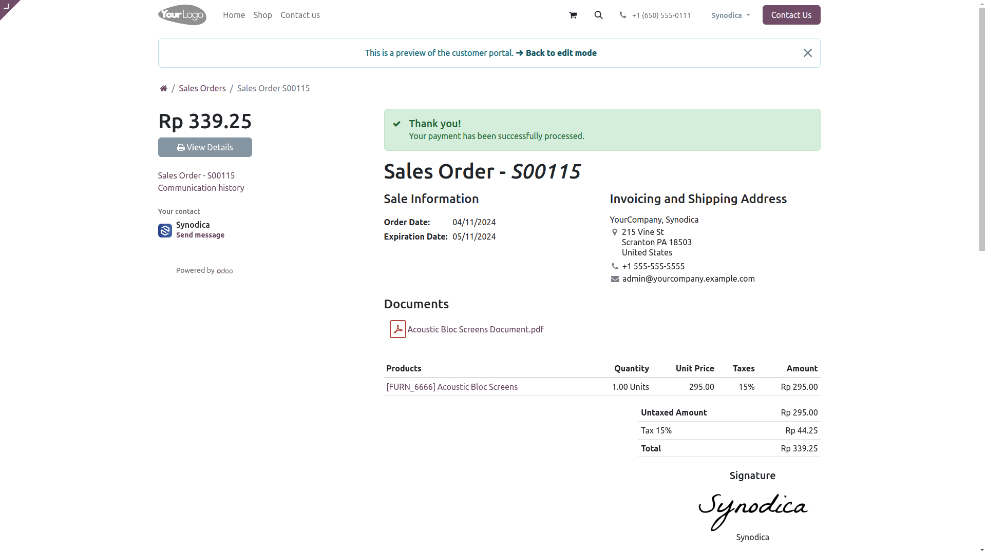This screenshot has width=986, height=554.
Task: Click the YourLogo header logo
Action: [x=182, y=15]
